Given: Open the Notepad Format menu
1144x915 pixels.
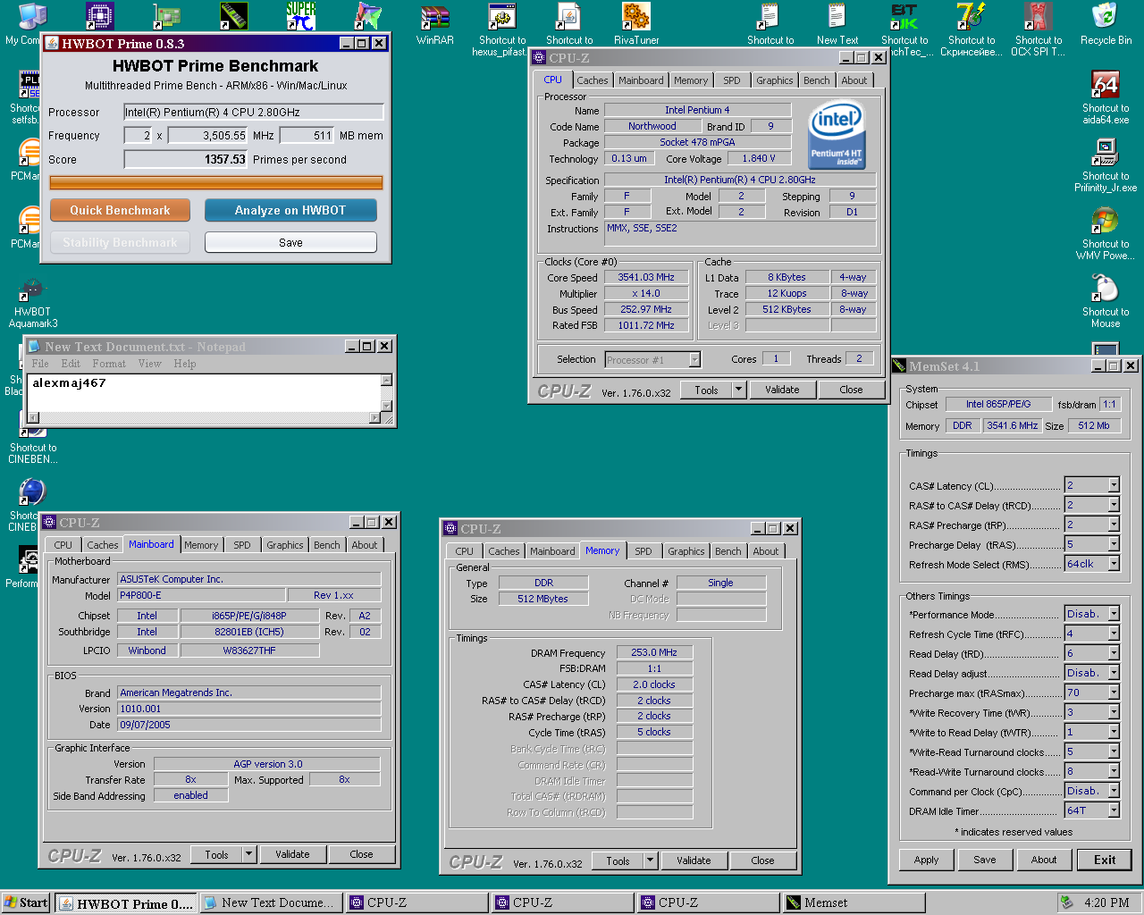Looking at the screenshot, I should 109,364.
